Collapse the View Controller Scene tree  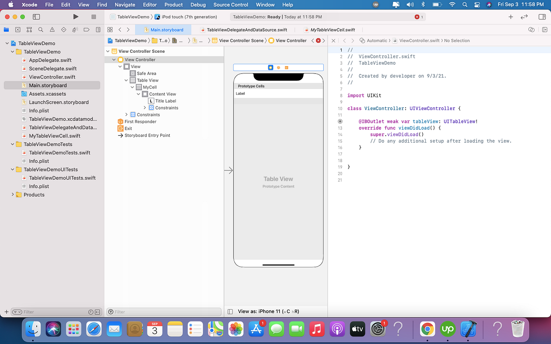107,52
